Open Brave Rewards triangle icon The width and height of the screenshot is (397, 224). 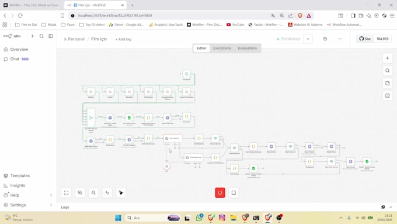pos(309,15)
